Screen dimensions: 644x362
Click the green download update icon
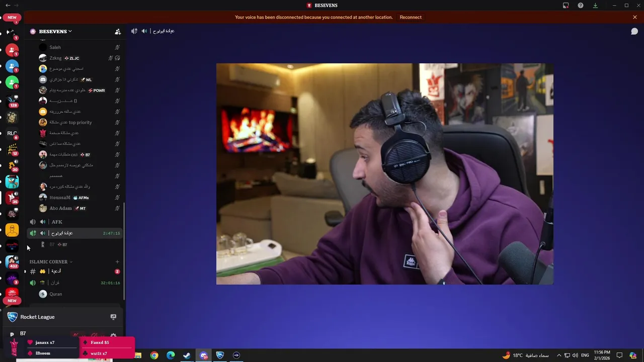[595, 6]
